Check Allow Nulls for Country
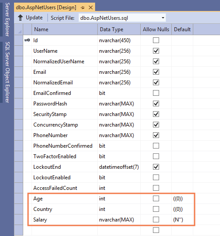Screen dimensions: 220x236 click(156, 209)
